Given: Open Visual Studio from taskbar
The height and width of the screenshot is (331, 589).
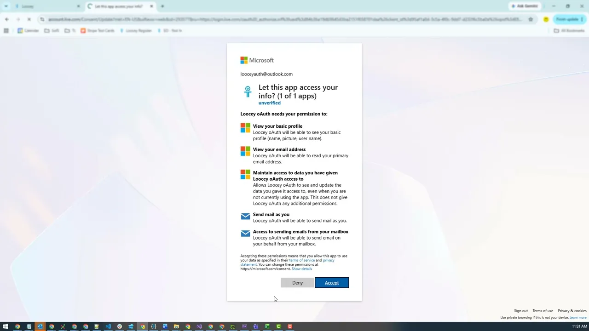Looking at the screenshot, I should [x=199, y=326].
